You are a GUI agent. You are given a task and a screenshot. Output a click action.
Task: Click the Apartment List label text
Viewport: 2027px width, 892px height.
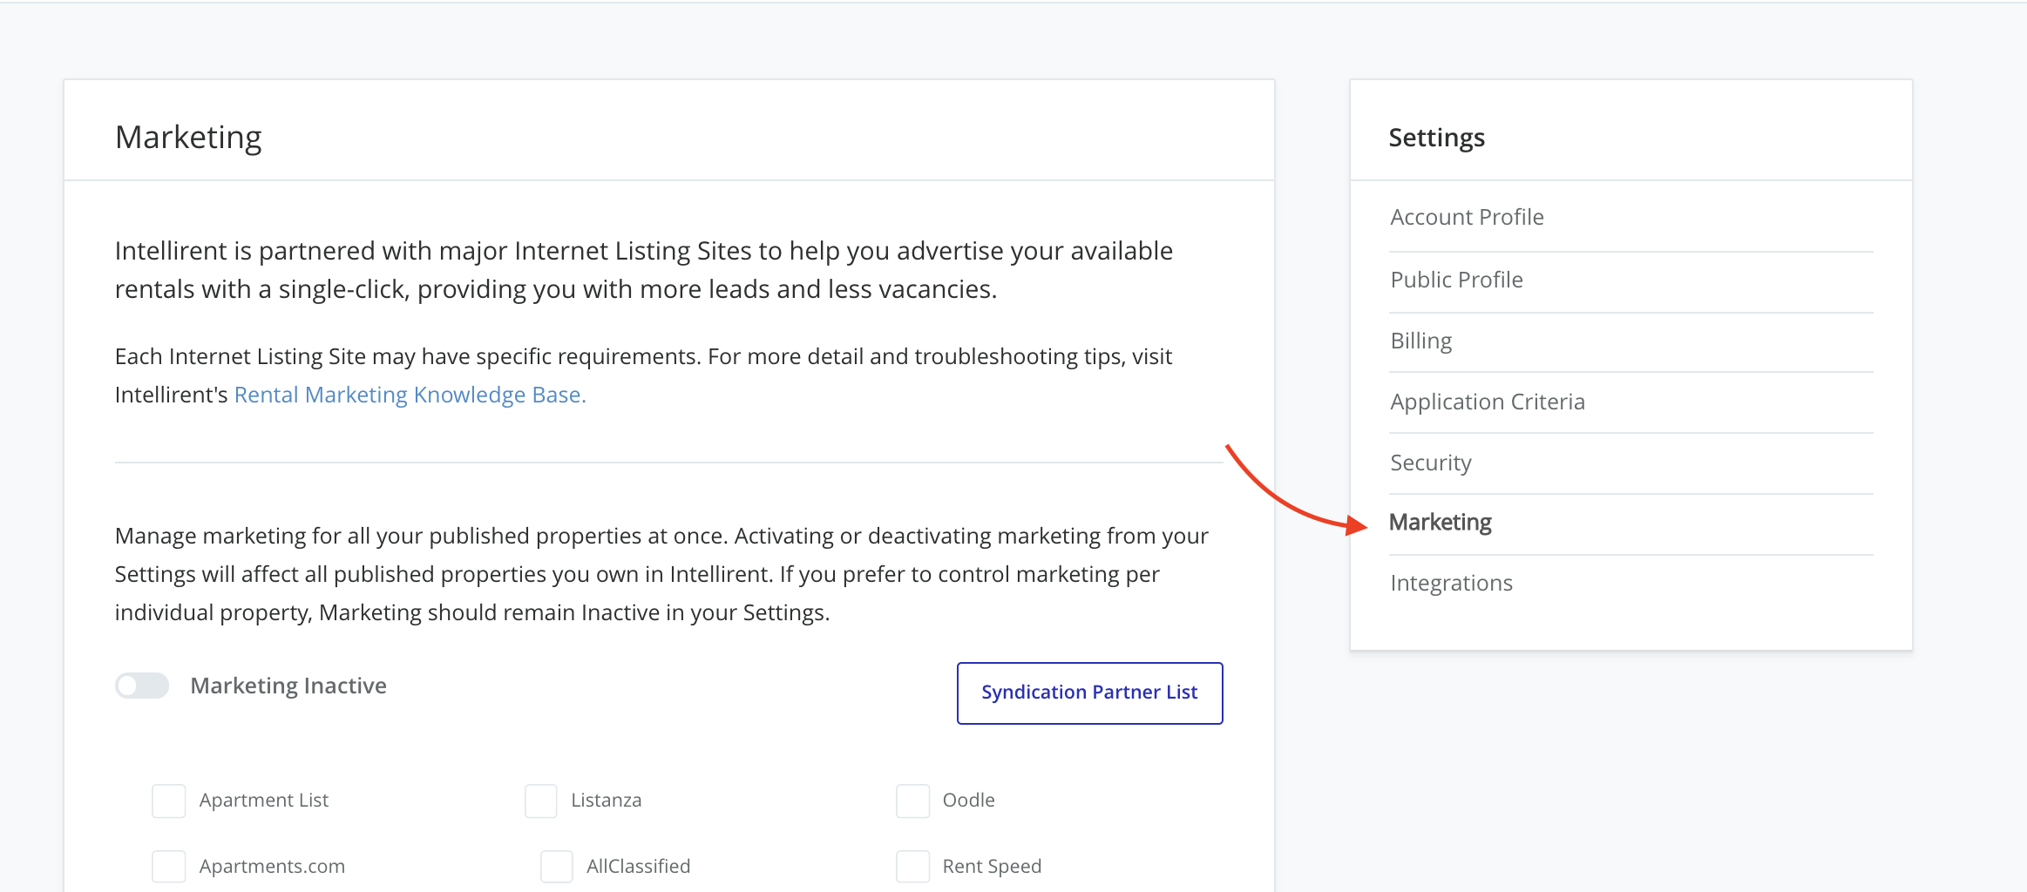263,801
